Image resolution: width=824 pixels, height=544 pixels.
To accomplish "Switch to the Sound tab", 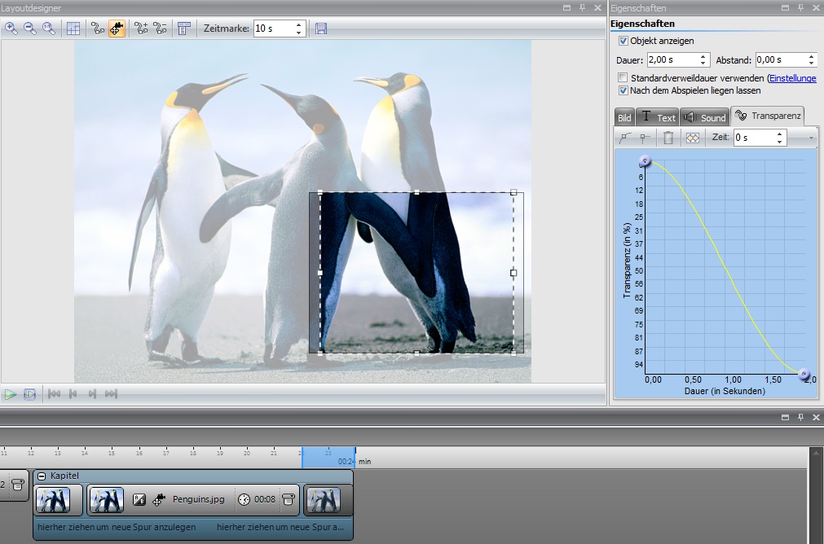I will coord(704,117).
